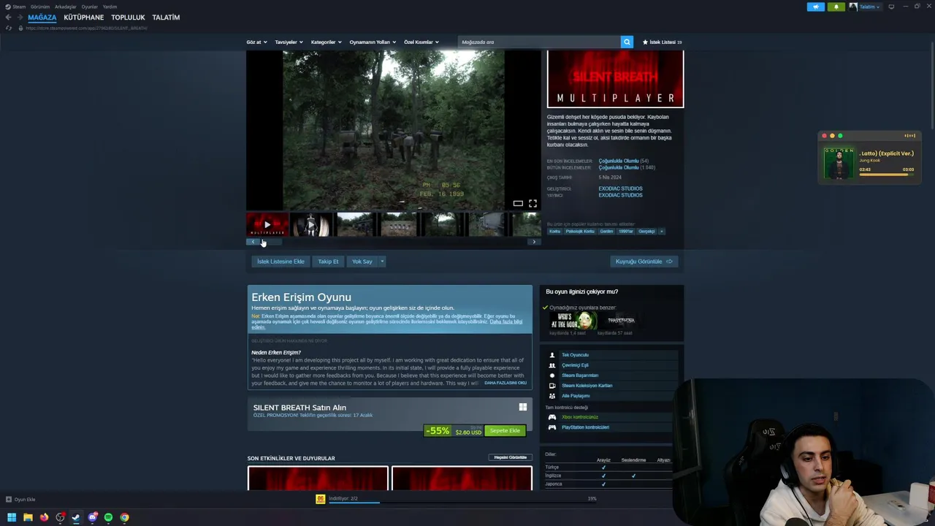Click the store search input field
The image size is (935, 526).
[539, 42]
